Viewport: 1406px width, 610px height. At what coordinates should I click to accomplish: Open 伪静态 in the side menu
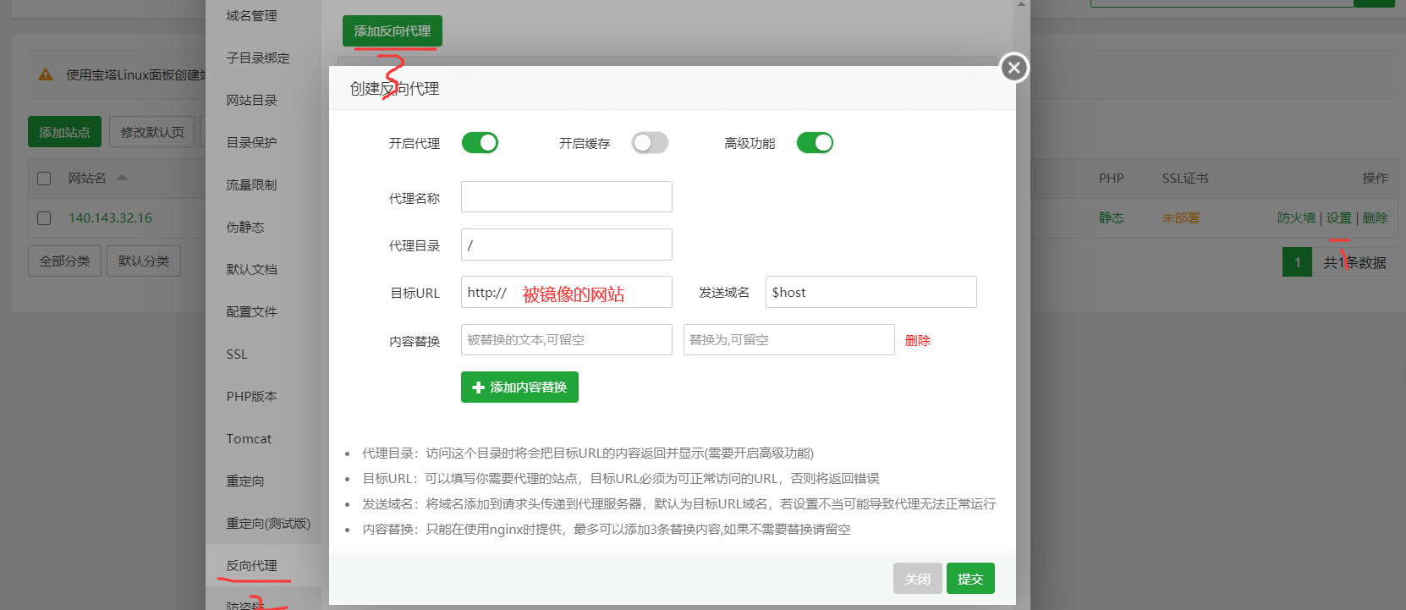click(245, 228)
